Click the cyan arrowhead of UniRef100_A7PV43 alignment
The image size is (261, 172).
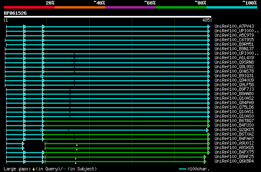(x=209, y=26)
